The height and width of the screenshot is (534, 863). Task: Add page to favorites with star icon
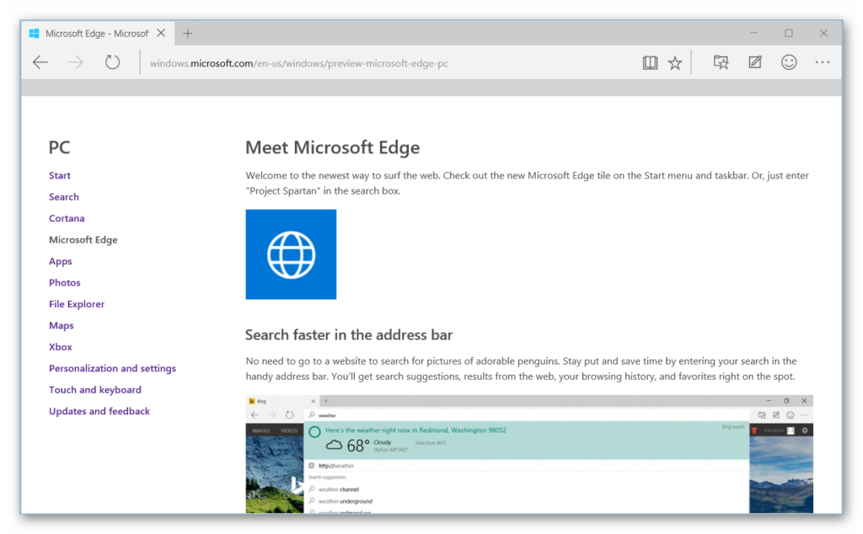point(675,62)
